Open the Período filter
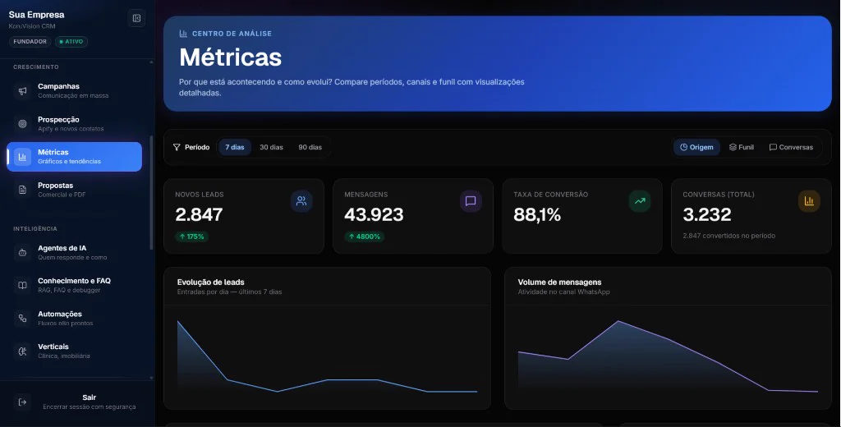The image size is (841, 427). coord(191,147)
